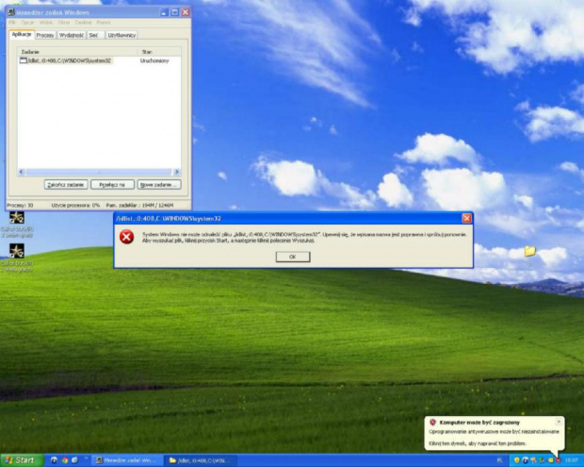Click OK in the error dialog
Viewport: 584px width, 467px height.
pos(293,257)
